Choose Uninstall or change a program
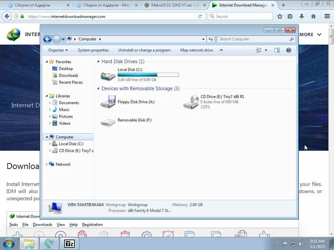Viewport: 334px width, 250px height. click(x=144, y=50)
